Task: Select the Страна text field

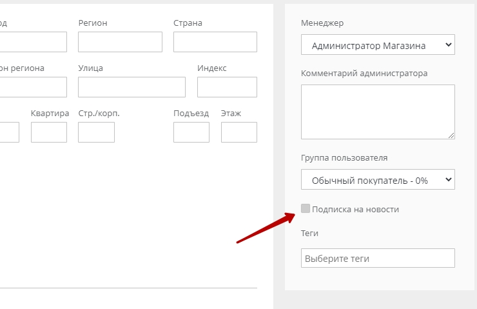Action: [x=215, y=42]
